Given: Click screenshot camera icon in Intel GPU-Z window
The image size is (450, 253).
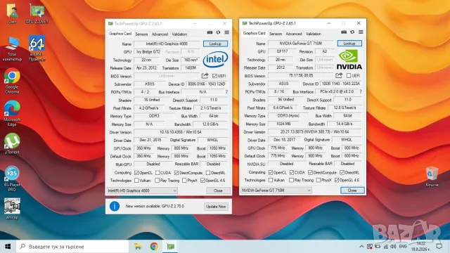Looking at the screenshot, I should (210, 32).
